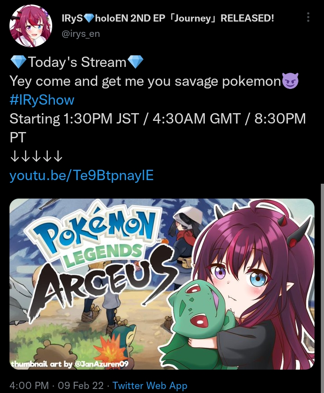Click the 4:00 PM · 09 Feb 22 timestamp
This screenshot has height=393, width=324.
pos(57,385)
